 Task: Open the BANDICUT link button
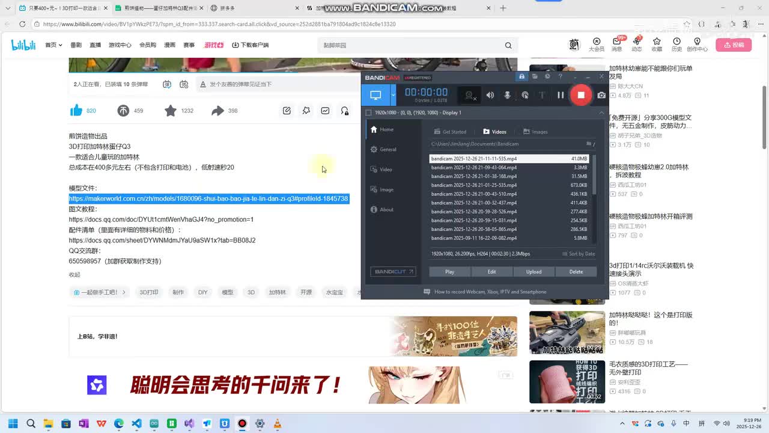pyautogui.click(x=393, y=272)
